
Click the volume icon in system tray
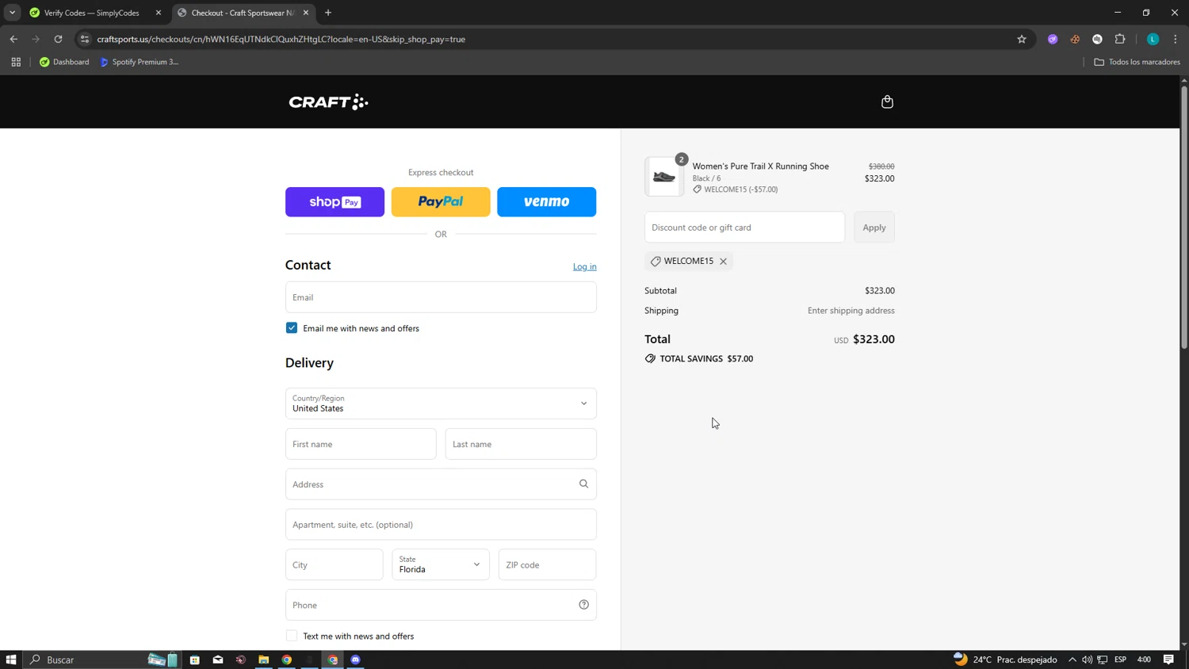coord(1087,659)
